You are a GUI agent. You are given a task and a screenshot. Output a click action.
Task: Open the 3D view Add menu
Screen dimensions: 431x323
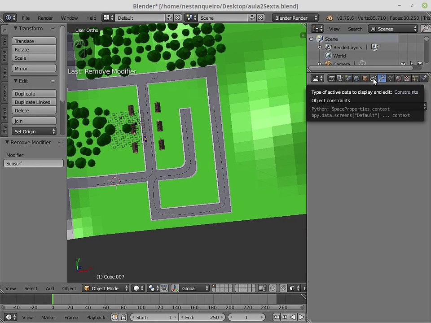click(50, 288)
